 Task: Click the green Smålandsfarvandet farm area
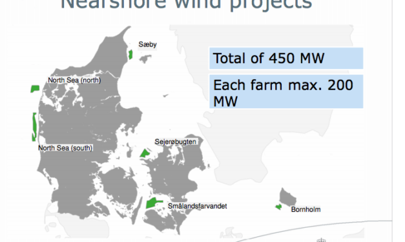(x=153, y=203)
